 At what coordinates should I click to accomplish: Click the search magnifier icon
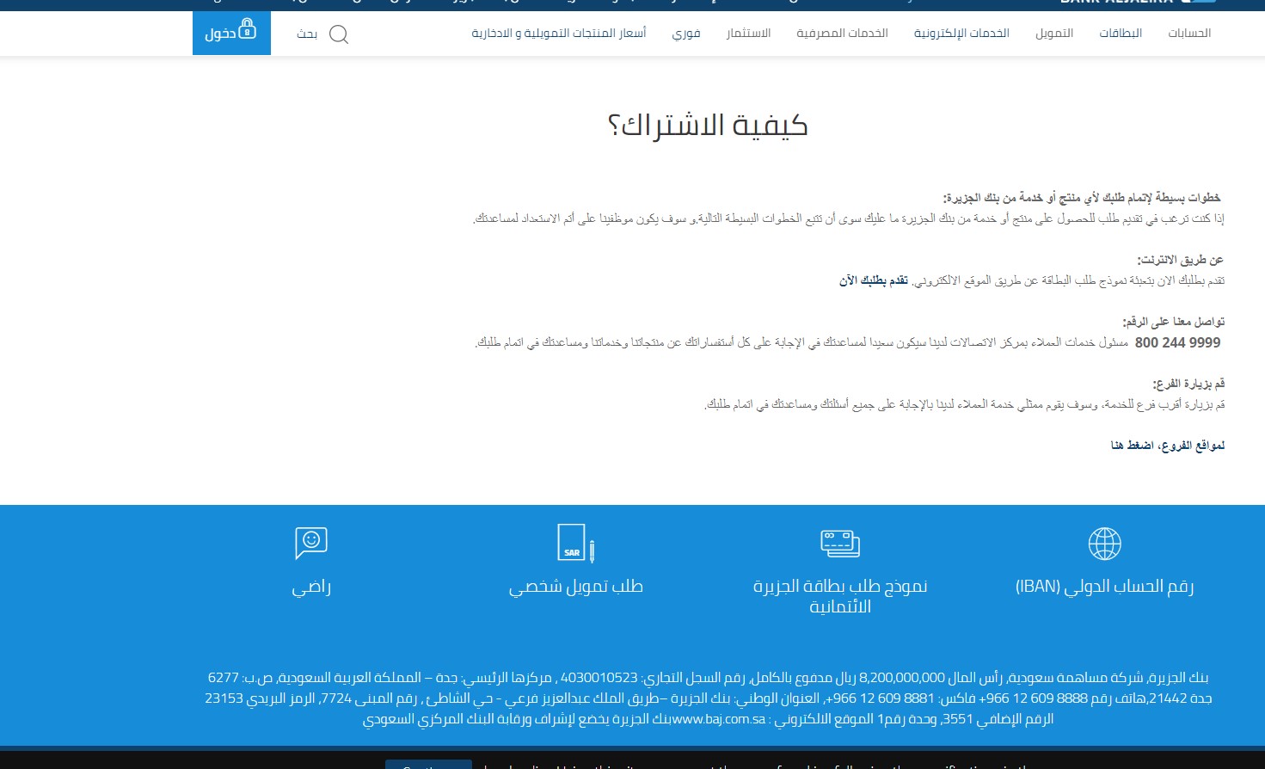coord(339,34)
